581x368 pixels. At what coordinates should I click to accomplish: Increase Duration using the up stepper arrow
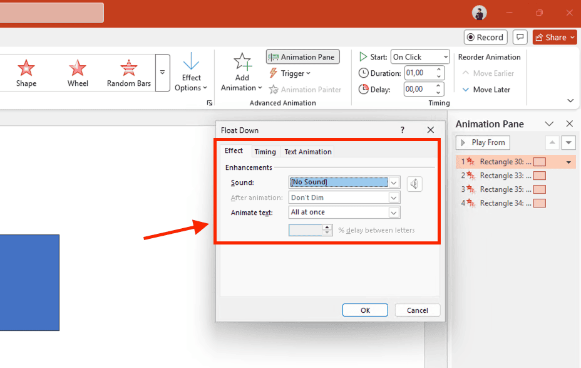[440, 69]
